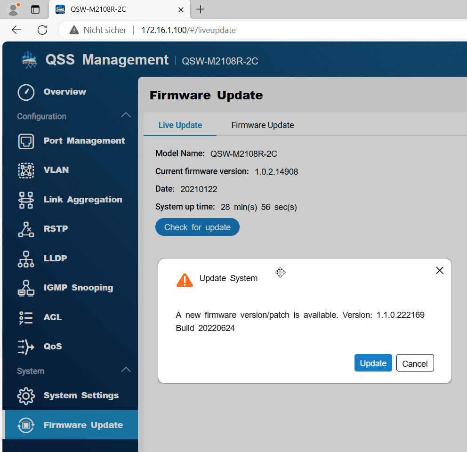The height and width of the screenshot is (452, 467).
Task: Click the Firmware Update sidebar icon
Action: tap(26, 425)
